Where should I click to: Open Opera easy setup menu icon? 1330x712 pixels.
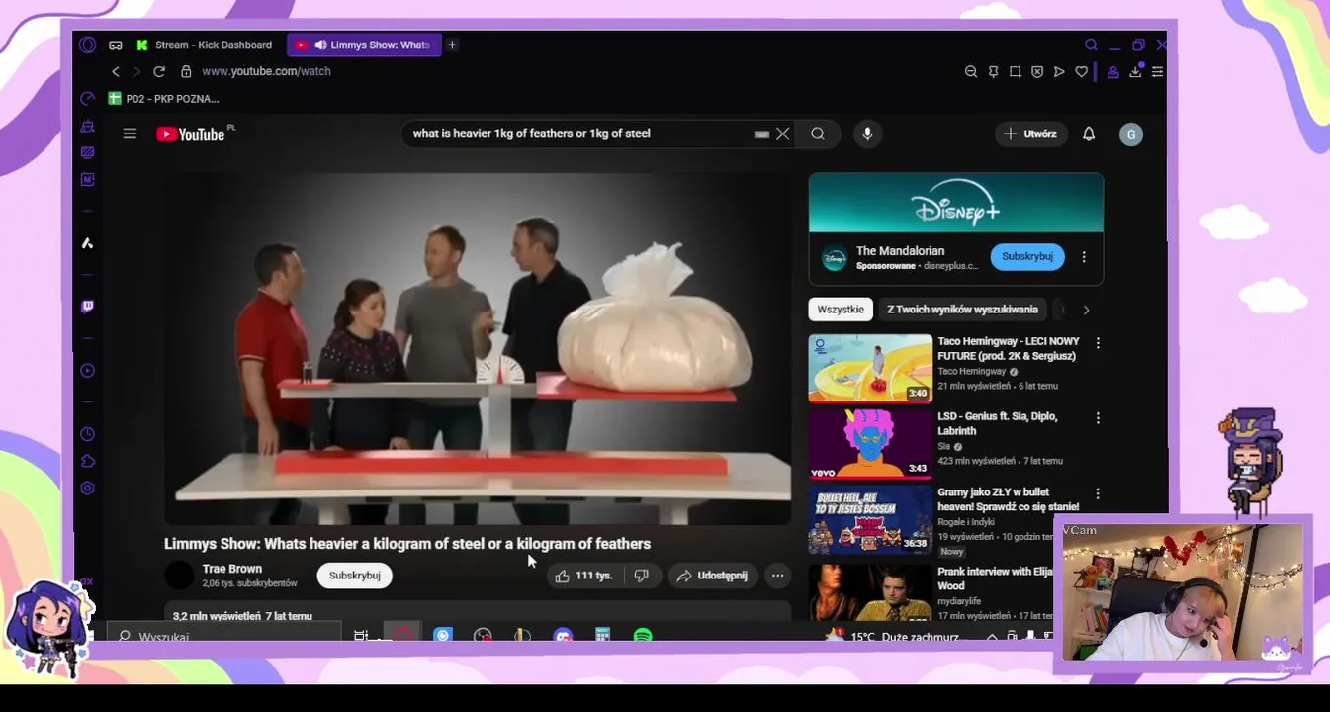[1157, 71]
